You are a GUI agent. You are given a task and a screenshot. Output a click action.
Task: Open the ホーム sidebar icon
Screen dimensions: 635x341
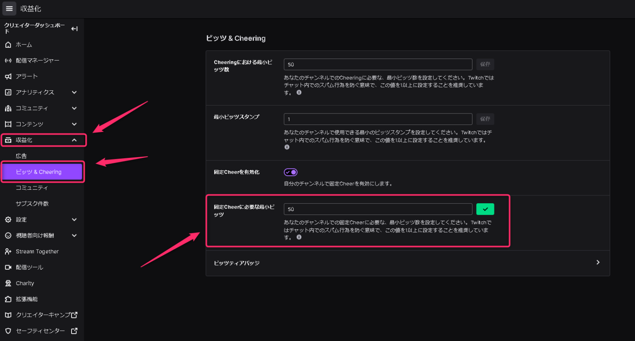[8, 45]
